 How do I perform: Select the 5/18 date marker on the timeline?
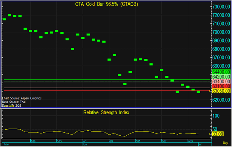point(33,141)
